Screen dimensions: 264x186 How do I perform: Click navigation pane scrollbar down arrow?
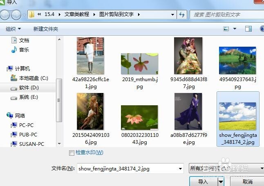pos(59,144)
